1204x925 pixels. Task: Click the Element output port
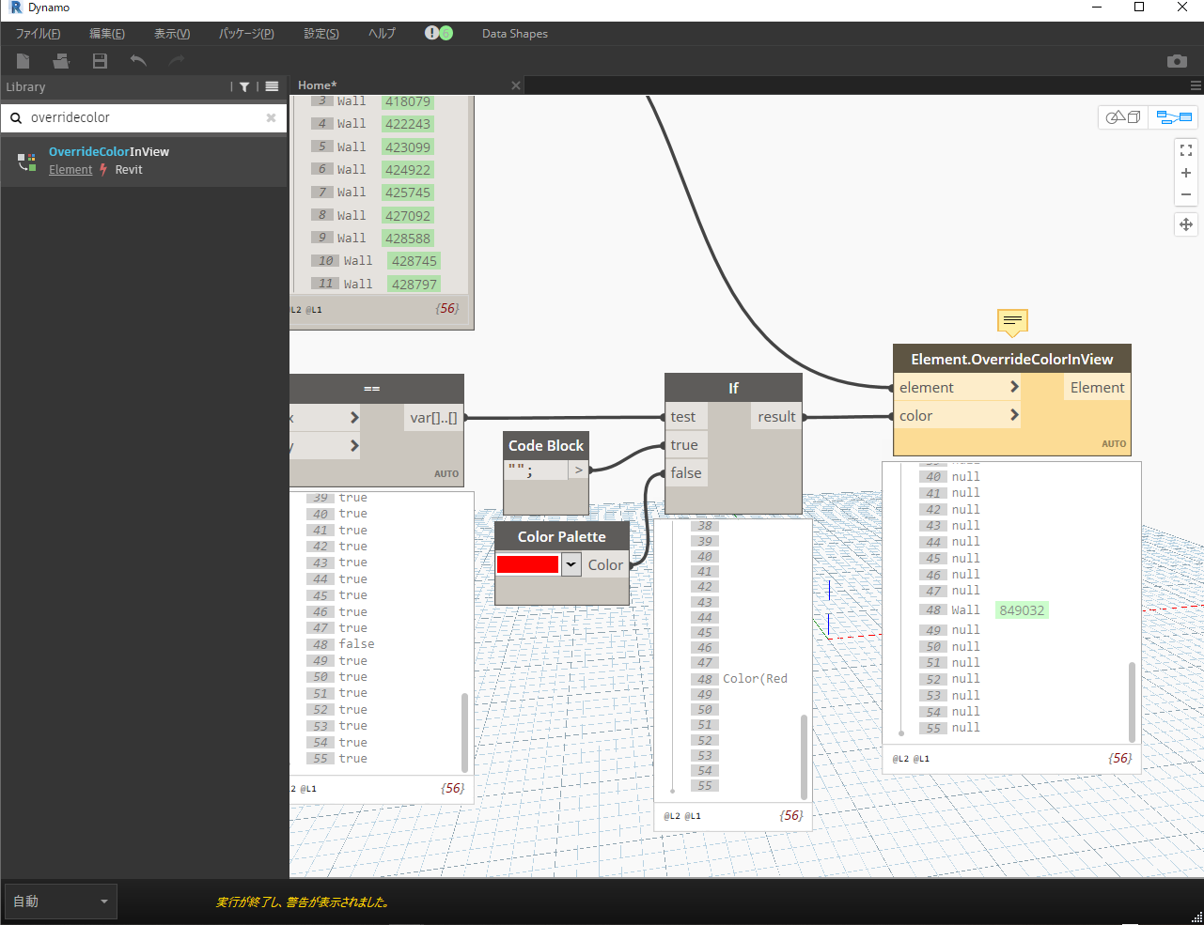click(1097, 387)
